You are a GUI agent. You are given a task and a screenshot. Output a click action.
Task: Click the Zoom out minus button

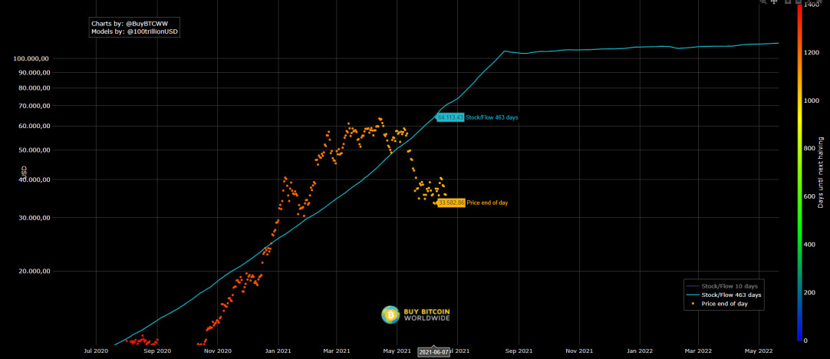(799, 2)
